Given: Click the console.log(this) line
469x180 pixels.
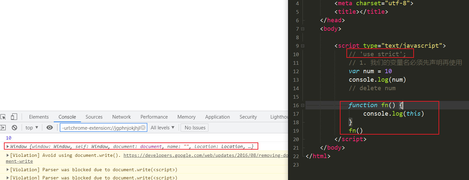Looking at the screenshot, I should pos(394,114).
